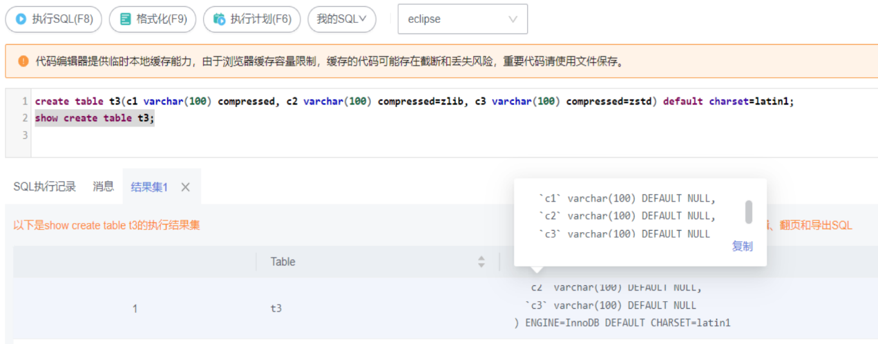This screenshot has width=878, height=344.
Task: Switch to the 消息 tab
Action: [104, 187]
